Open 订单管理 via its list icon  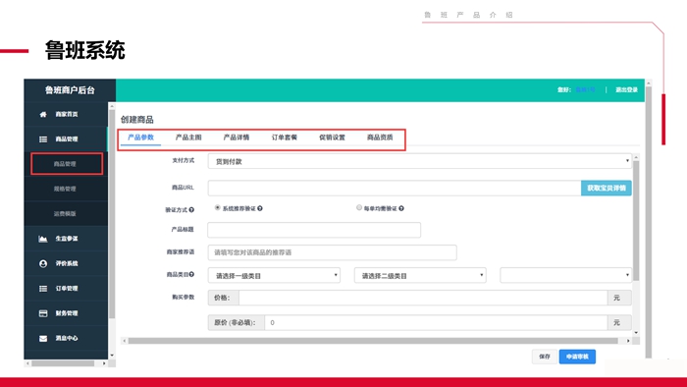click(43, 289)
